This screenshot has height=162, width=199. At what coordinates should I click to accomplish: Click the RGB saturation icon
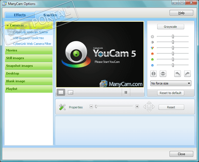click(152, 48)
